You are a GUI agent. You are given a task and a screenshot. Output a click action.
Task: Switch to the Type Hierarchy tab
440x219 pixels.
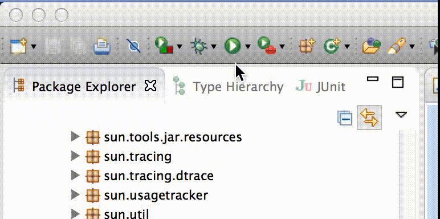tap(228, 87)
